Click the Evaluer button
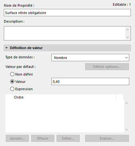The height and width of the screenshot is (146, 135). (x=107, y=138)
